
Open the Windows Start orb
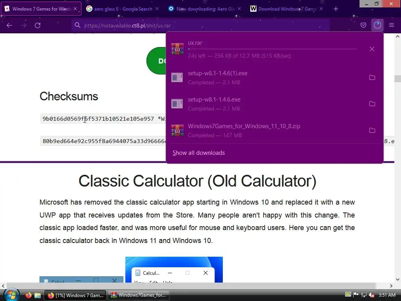pos(11,295)
